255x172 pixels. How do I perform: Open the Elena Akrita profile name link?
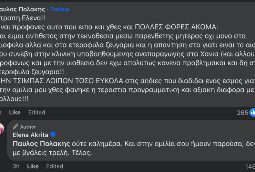pos(31,135)
